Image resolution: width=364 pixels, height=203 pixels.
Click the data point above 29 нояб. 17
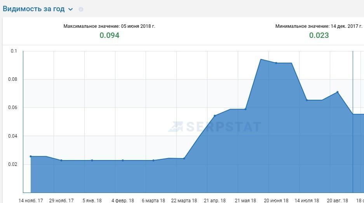[61, 160]
